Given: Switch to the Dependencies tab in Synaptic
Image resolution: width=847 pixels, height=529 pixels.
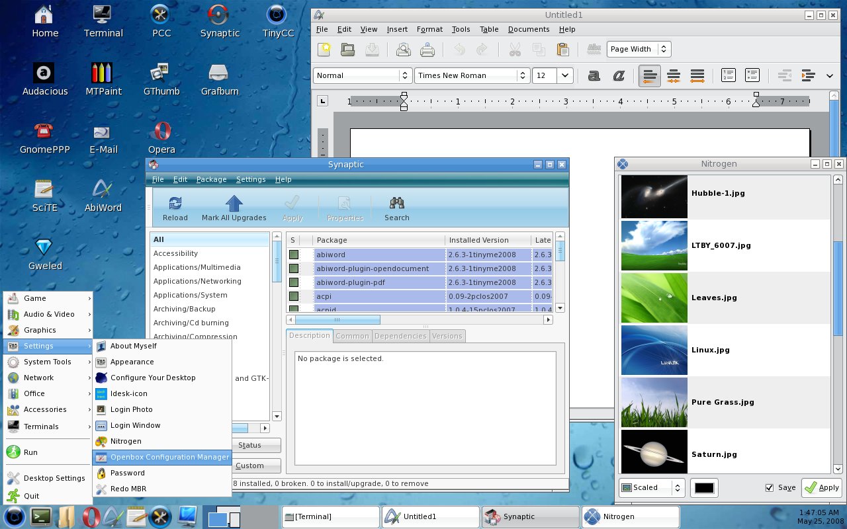Looking at the screenshot, I should click(x=400, y=336).
